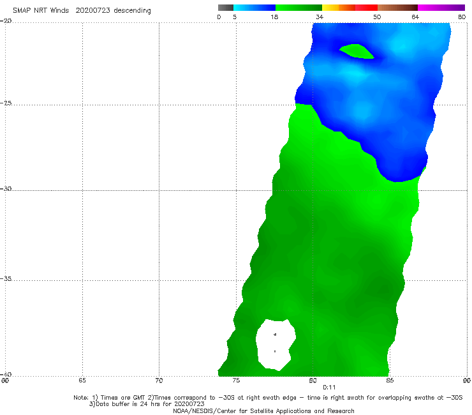472x415 pixels.
Task: Click the green 18–34 colorbar segment
Action: [299, 8]
